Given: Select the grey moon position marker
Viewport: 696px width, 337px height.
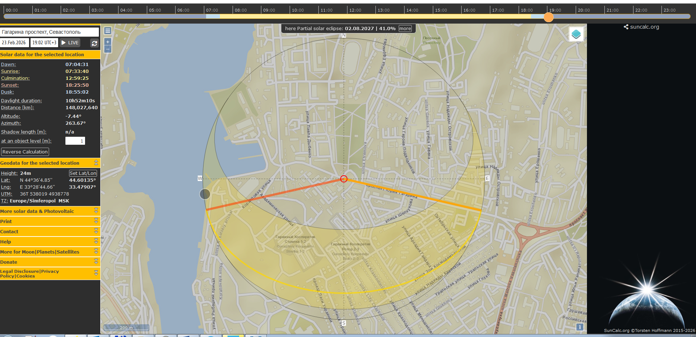Looking at the screenshot, I should pos(205,194).
